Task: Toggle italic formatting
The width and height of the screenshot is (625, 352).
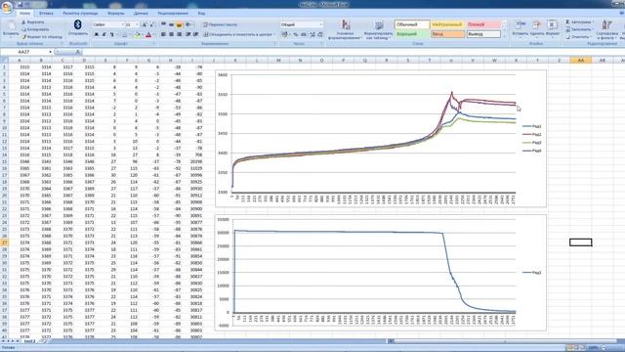Action: pos(104,35)
